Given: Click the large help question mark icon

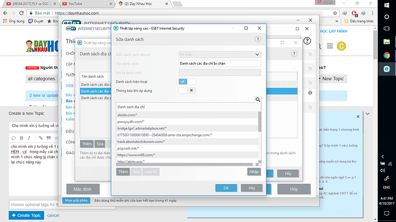Looking at the screenshot, I should click(307, 41).
